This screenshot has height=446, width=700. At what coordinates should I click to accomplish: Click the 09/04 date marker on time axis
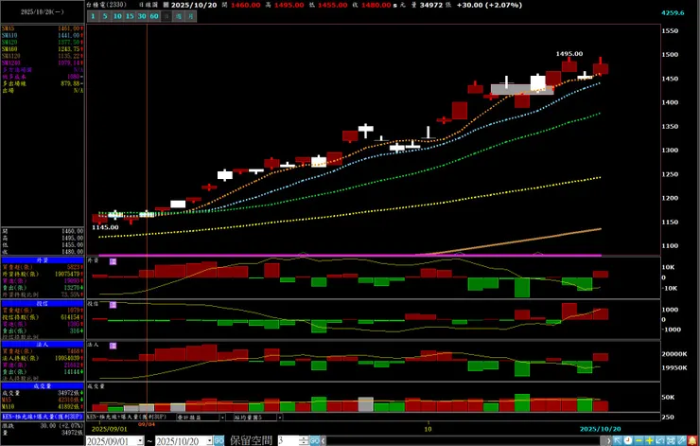147,423
